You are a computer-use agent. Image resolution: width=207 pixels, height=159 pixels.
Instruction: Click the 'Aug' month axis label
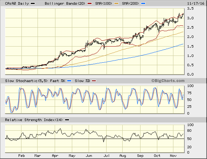(123, 156)
